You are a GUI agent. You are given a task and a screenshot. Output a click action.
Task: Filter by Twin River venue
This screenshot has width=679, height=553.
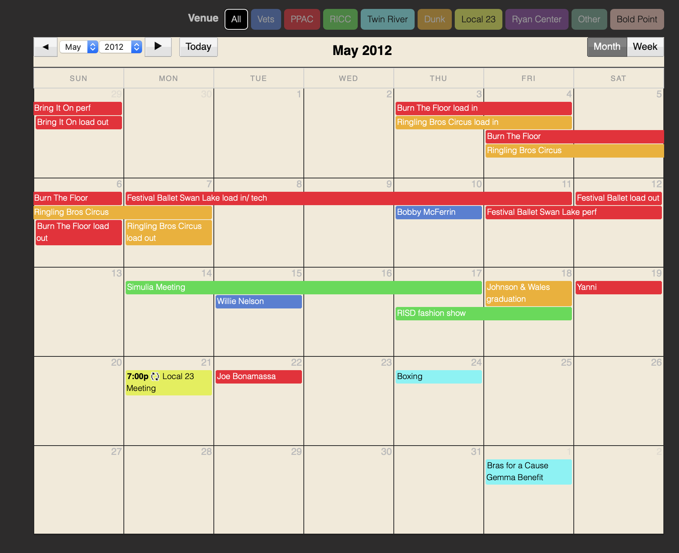point(387,19)
